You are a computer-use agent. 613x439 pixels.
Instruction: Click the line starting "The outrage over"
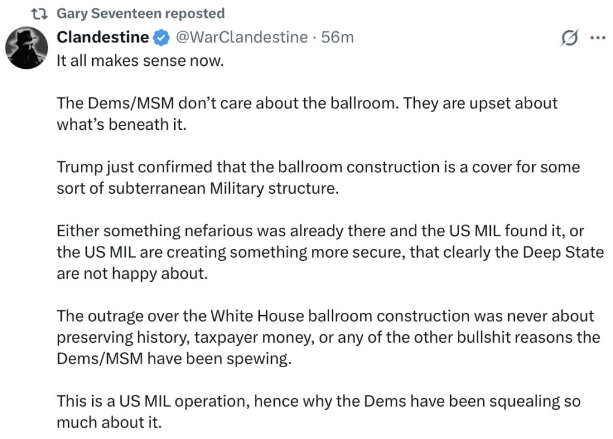point(325,316)
